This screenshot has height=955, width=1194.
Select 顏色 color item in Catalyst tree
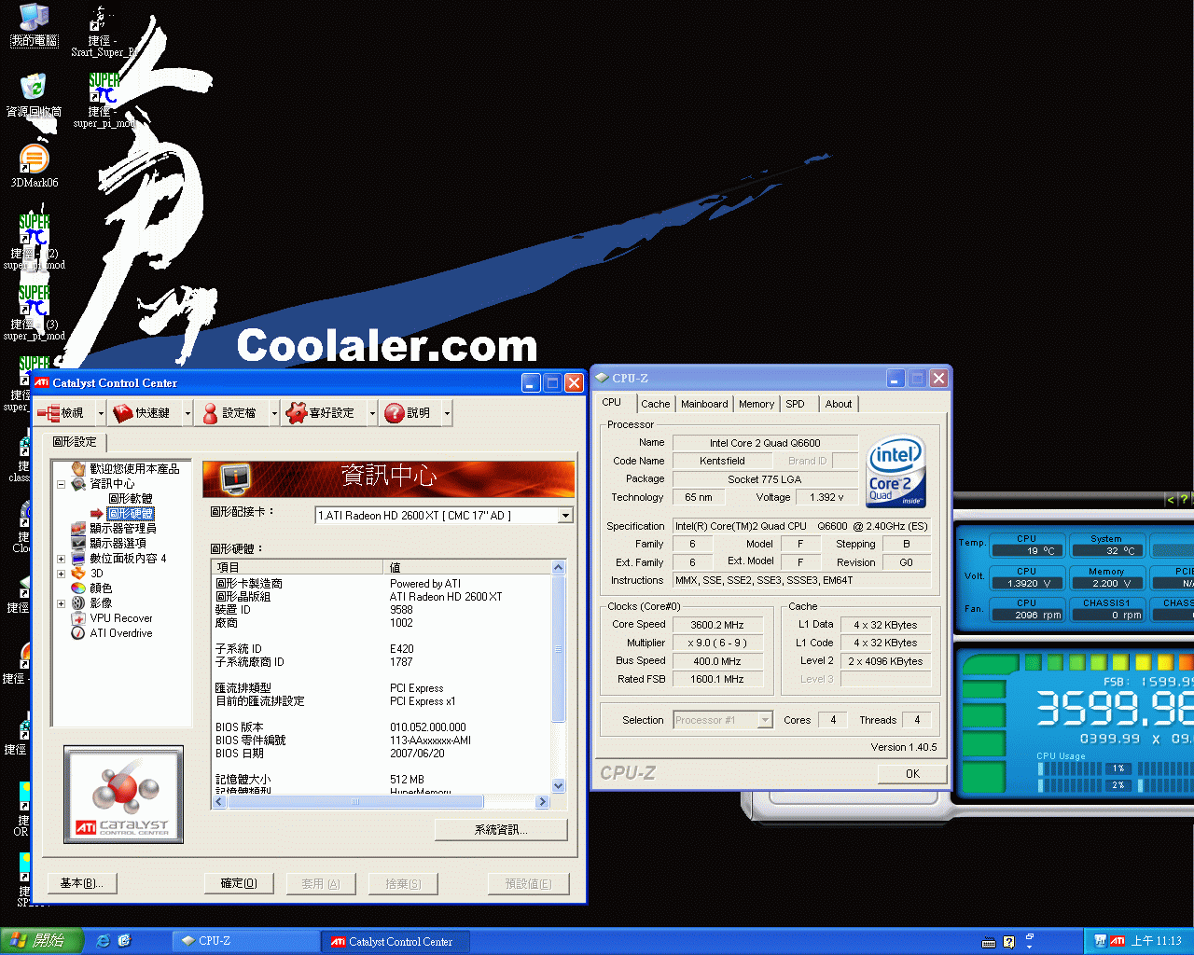[x=101, y=588]
